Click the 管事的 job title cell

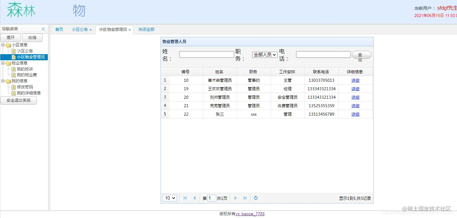click(254, 80)
